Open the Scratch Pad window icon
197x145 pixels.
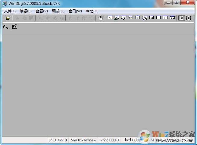coord(158,18)
